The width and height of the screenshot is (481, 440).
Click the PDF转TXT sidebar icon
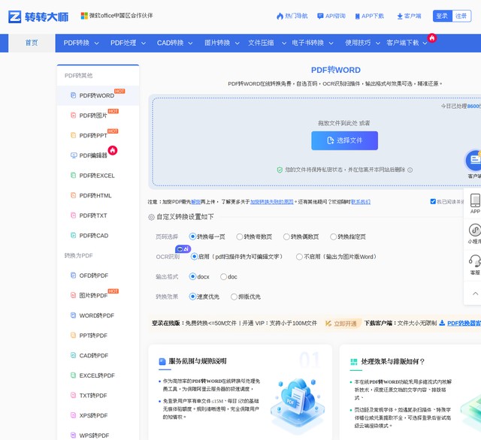pyautogui.click(x=74, y=215)
